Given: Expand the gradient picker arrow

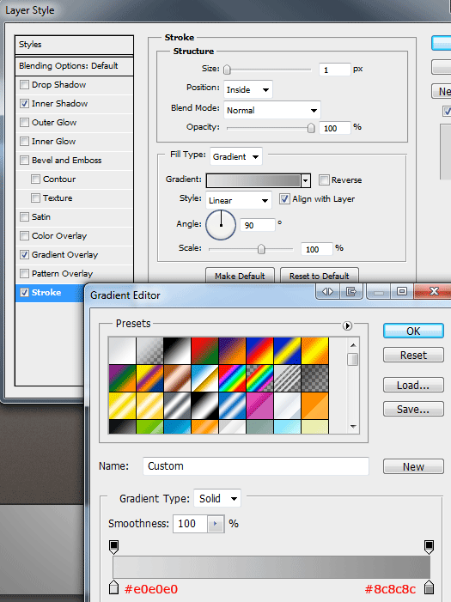Looking at the screenshot, I should tap(306, 180).
